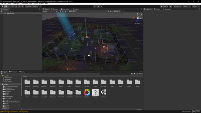Open the File menu
201x113 pixels.
tap(2, 4)
